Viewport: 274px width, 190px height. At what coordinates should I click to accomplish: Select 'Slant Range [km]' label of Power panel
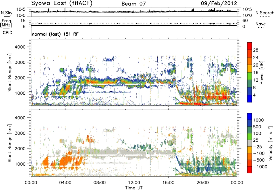tap(10, 72)
